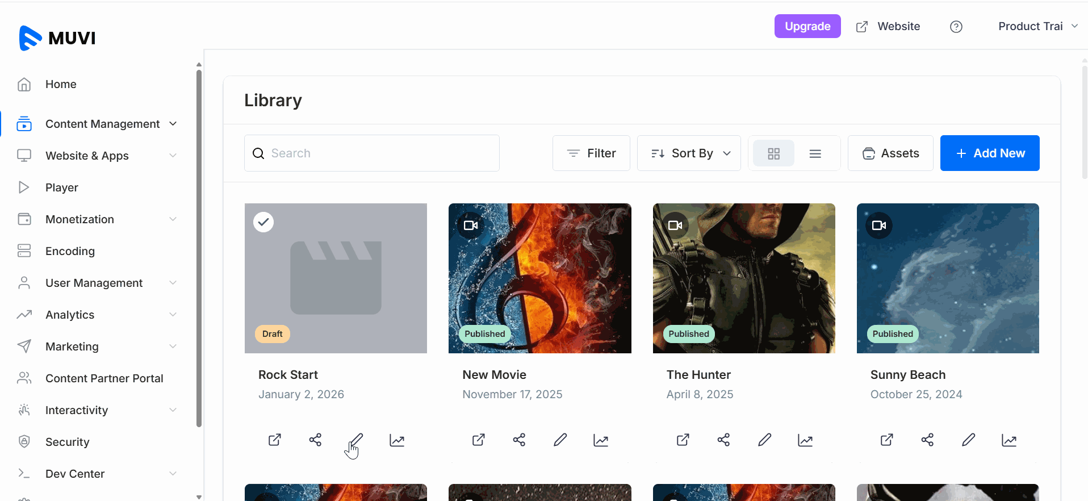Click the purple Upgrade button
This screenshot has height=501, width=1088.
click(x=807, y=27)
